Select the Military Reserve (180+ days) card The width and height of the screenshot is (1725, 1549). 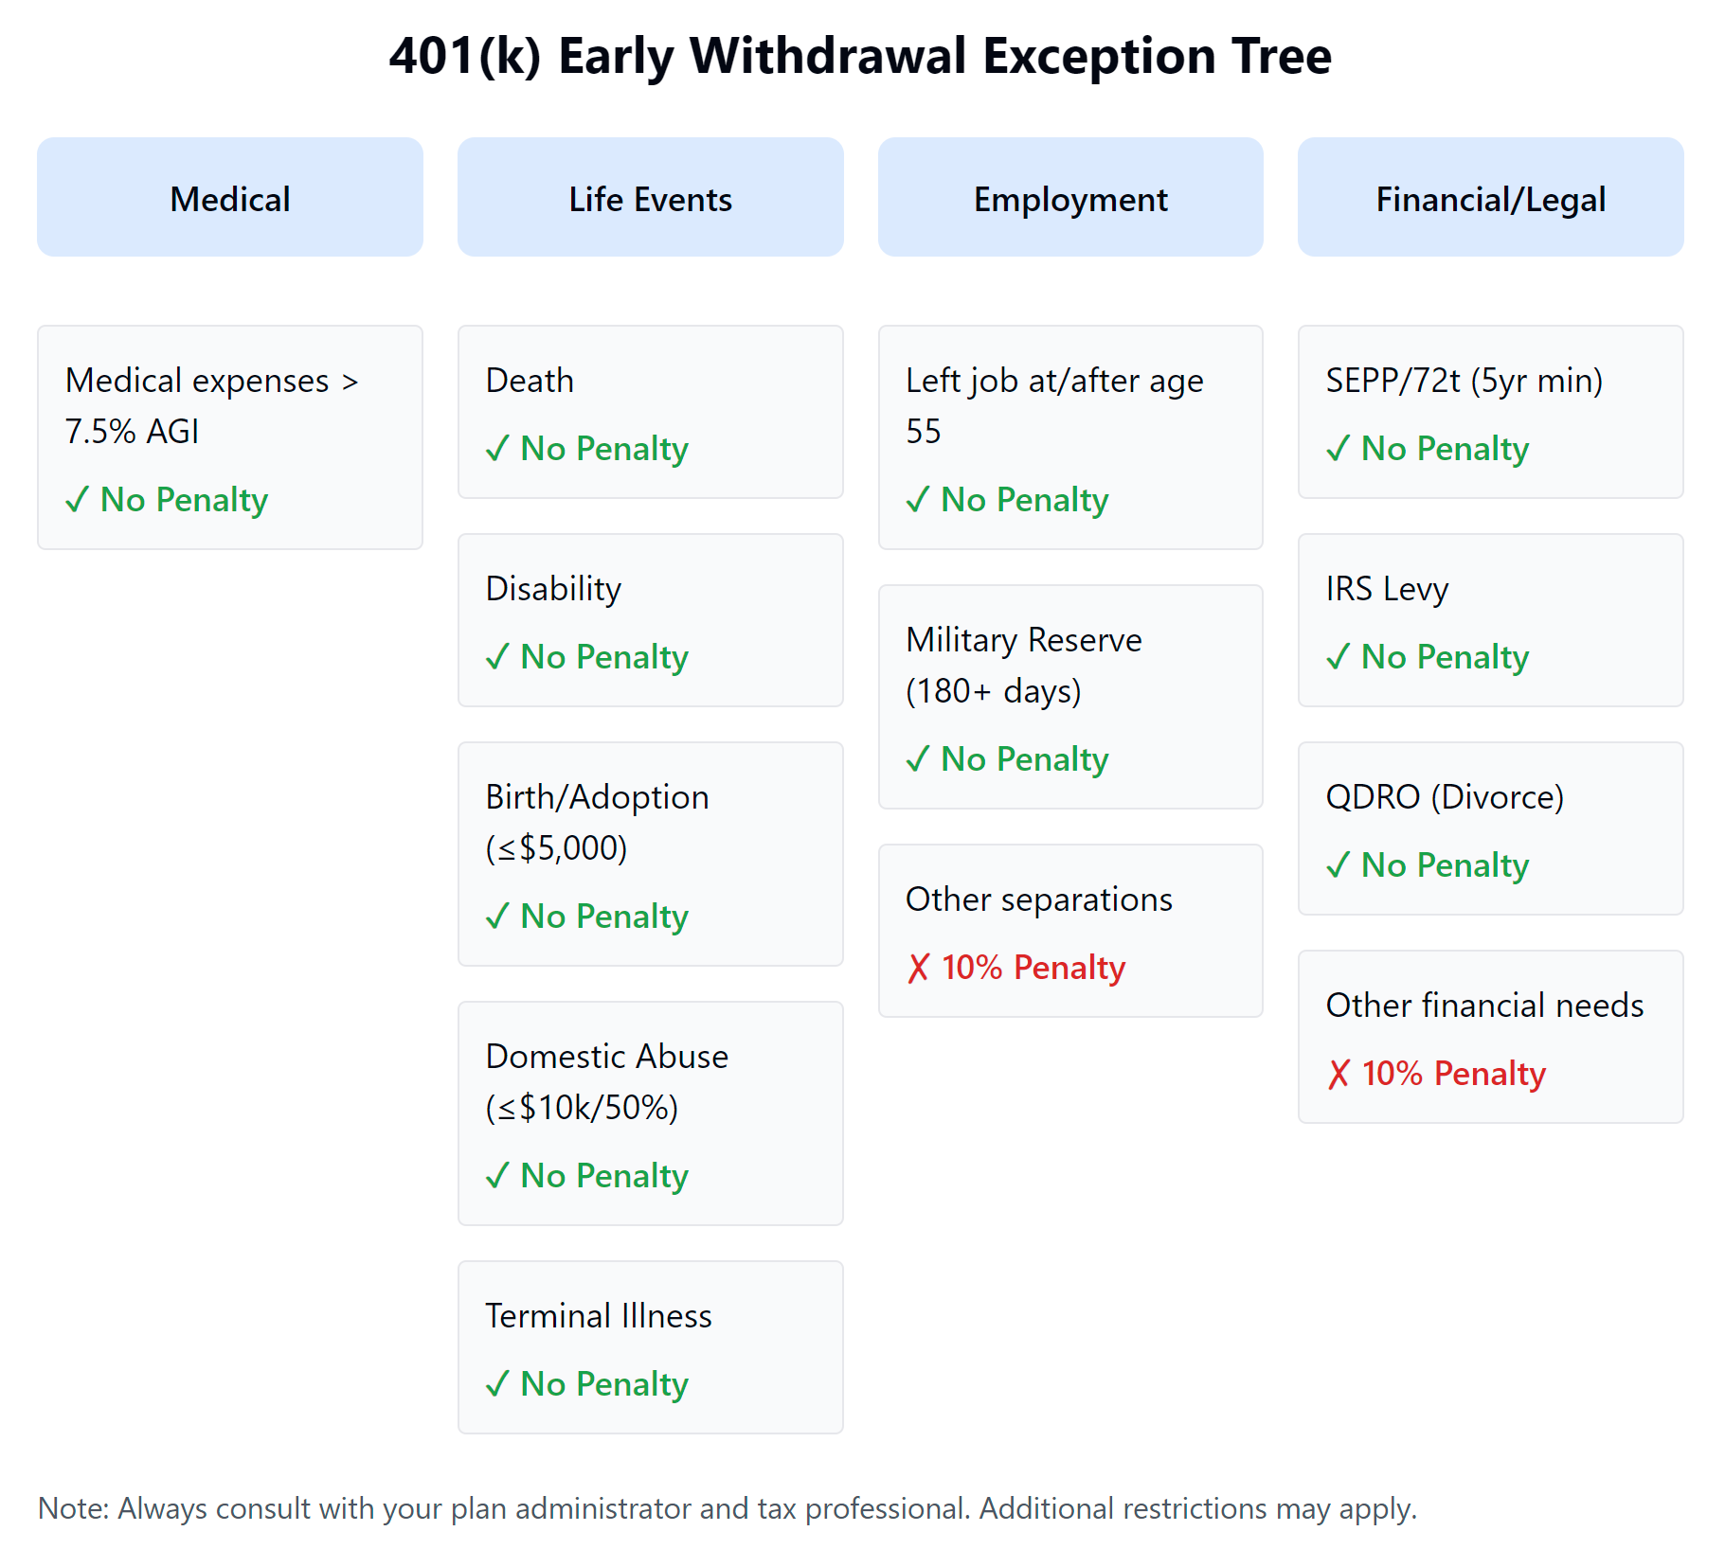click(x=1070, y=697)
